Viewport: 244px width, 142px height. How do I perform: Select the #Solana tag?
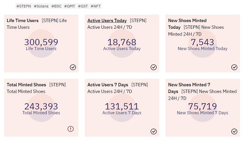click(41, 6)
